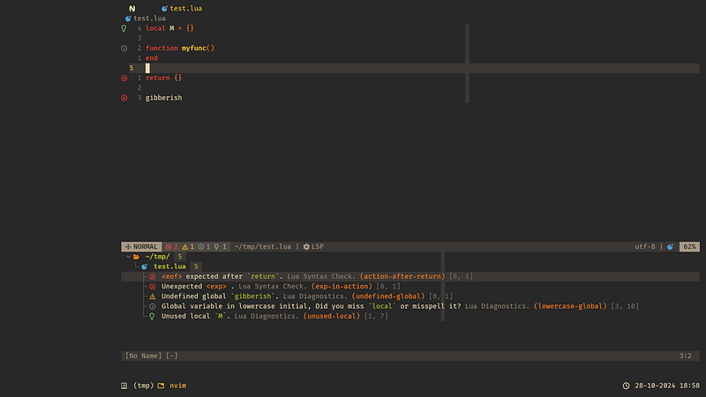Click the info sign beside 'function myfunc()'
Viewport: 706px width, 397px height.
coord(124,49)
